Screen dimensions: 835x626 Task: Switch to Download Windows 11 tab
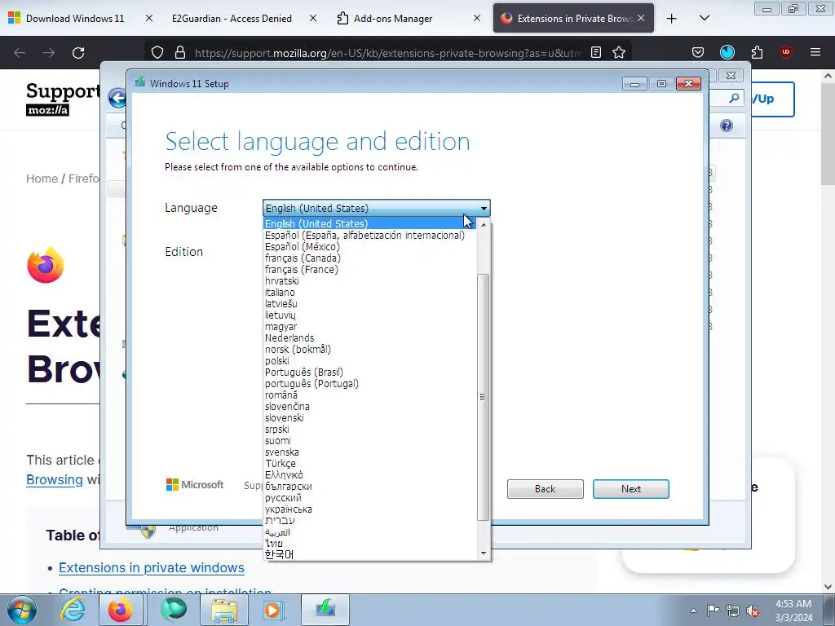(x=74, y=19)
